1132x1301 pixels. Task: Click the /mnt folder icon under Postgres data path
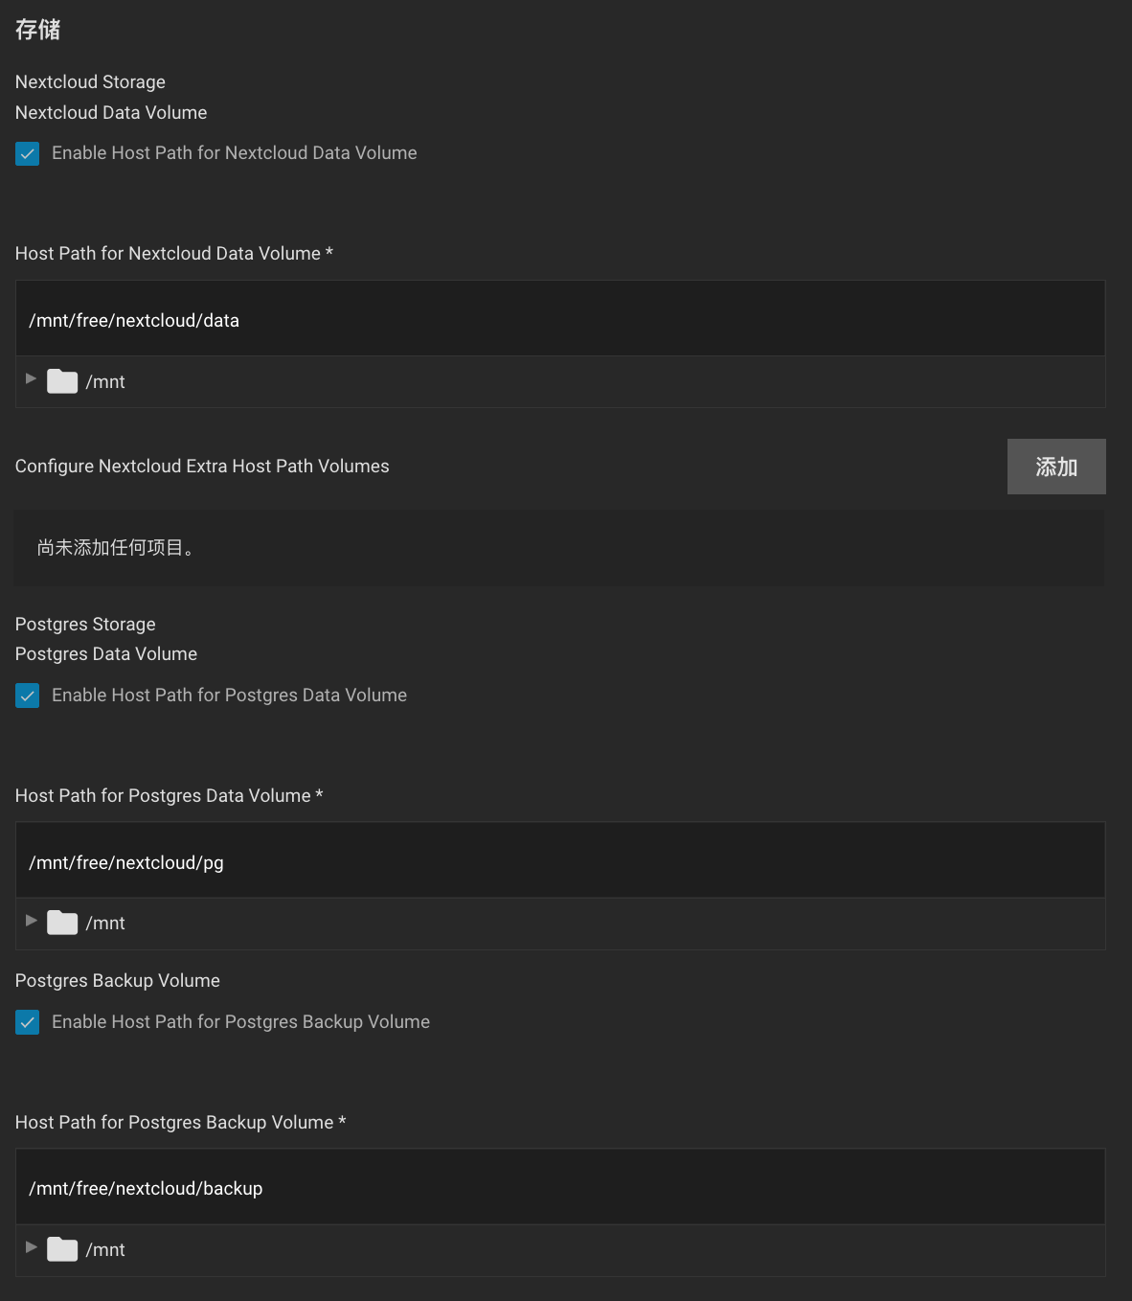[x=62, y=923]
